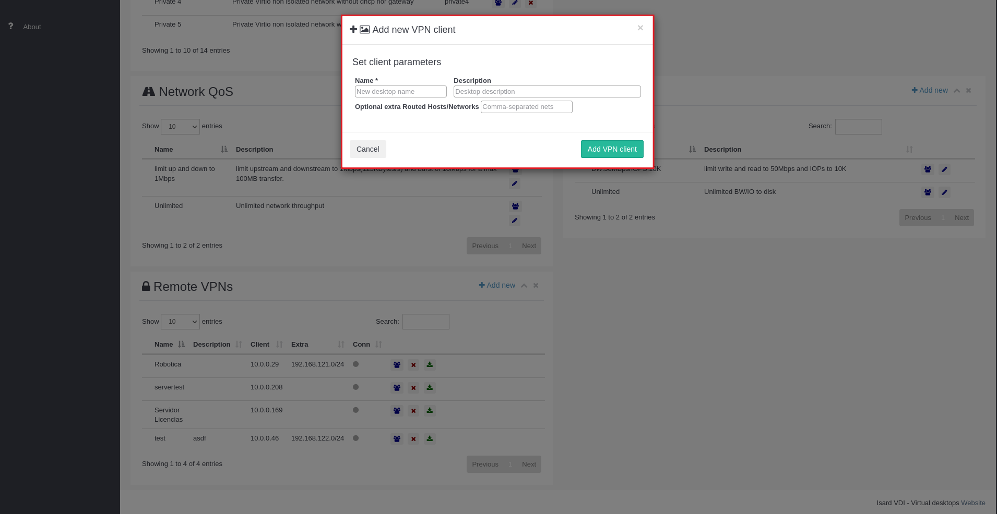
Task: Open the Isard VDI Website link
Action: coord(973,503)
